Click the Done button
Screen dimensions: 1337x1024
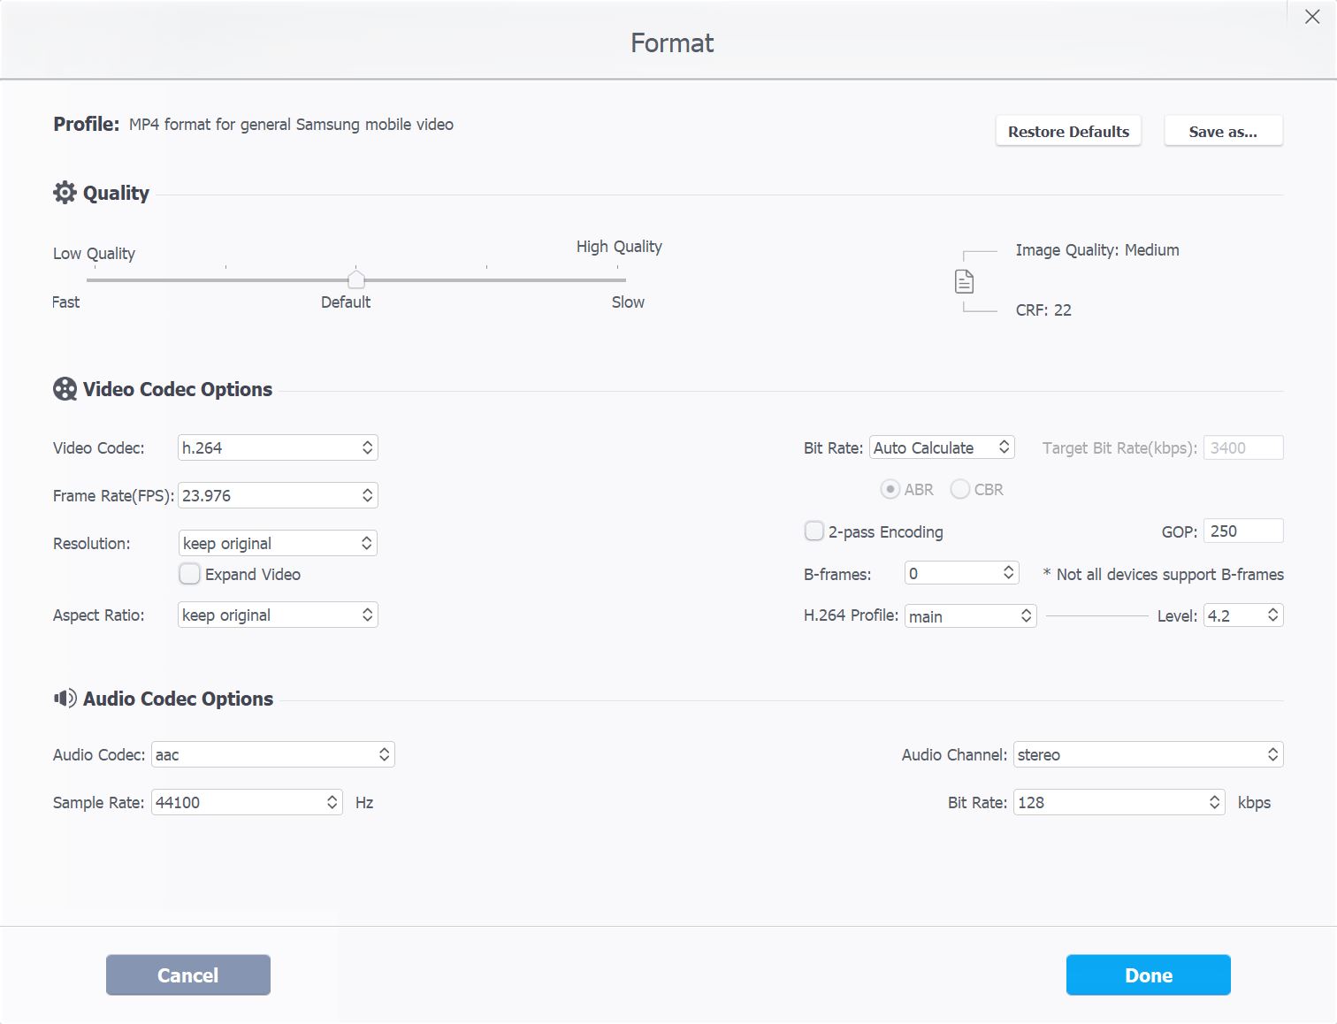[1148, 974]
